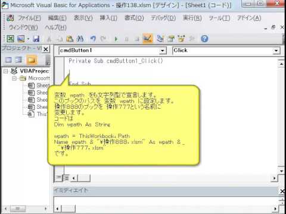
Task: Click the Private Sub cmdButton1_Click() code line
Action: point(116,61)
